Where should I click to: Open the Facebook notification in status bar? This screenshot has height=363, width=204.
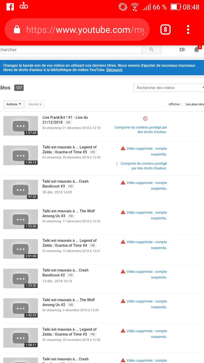point(10,7)
